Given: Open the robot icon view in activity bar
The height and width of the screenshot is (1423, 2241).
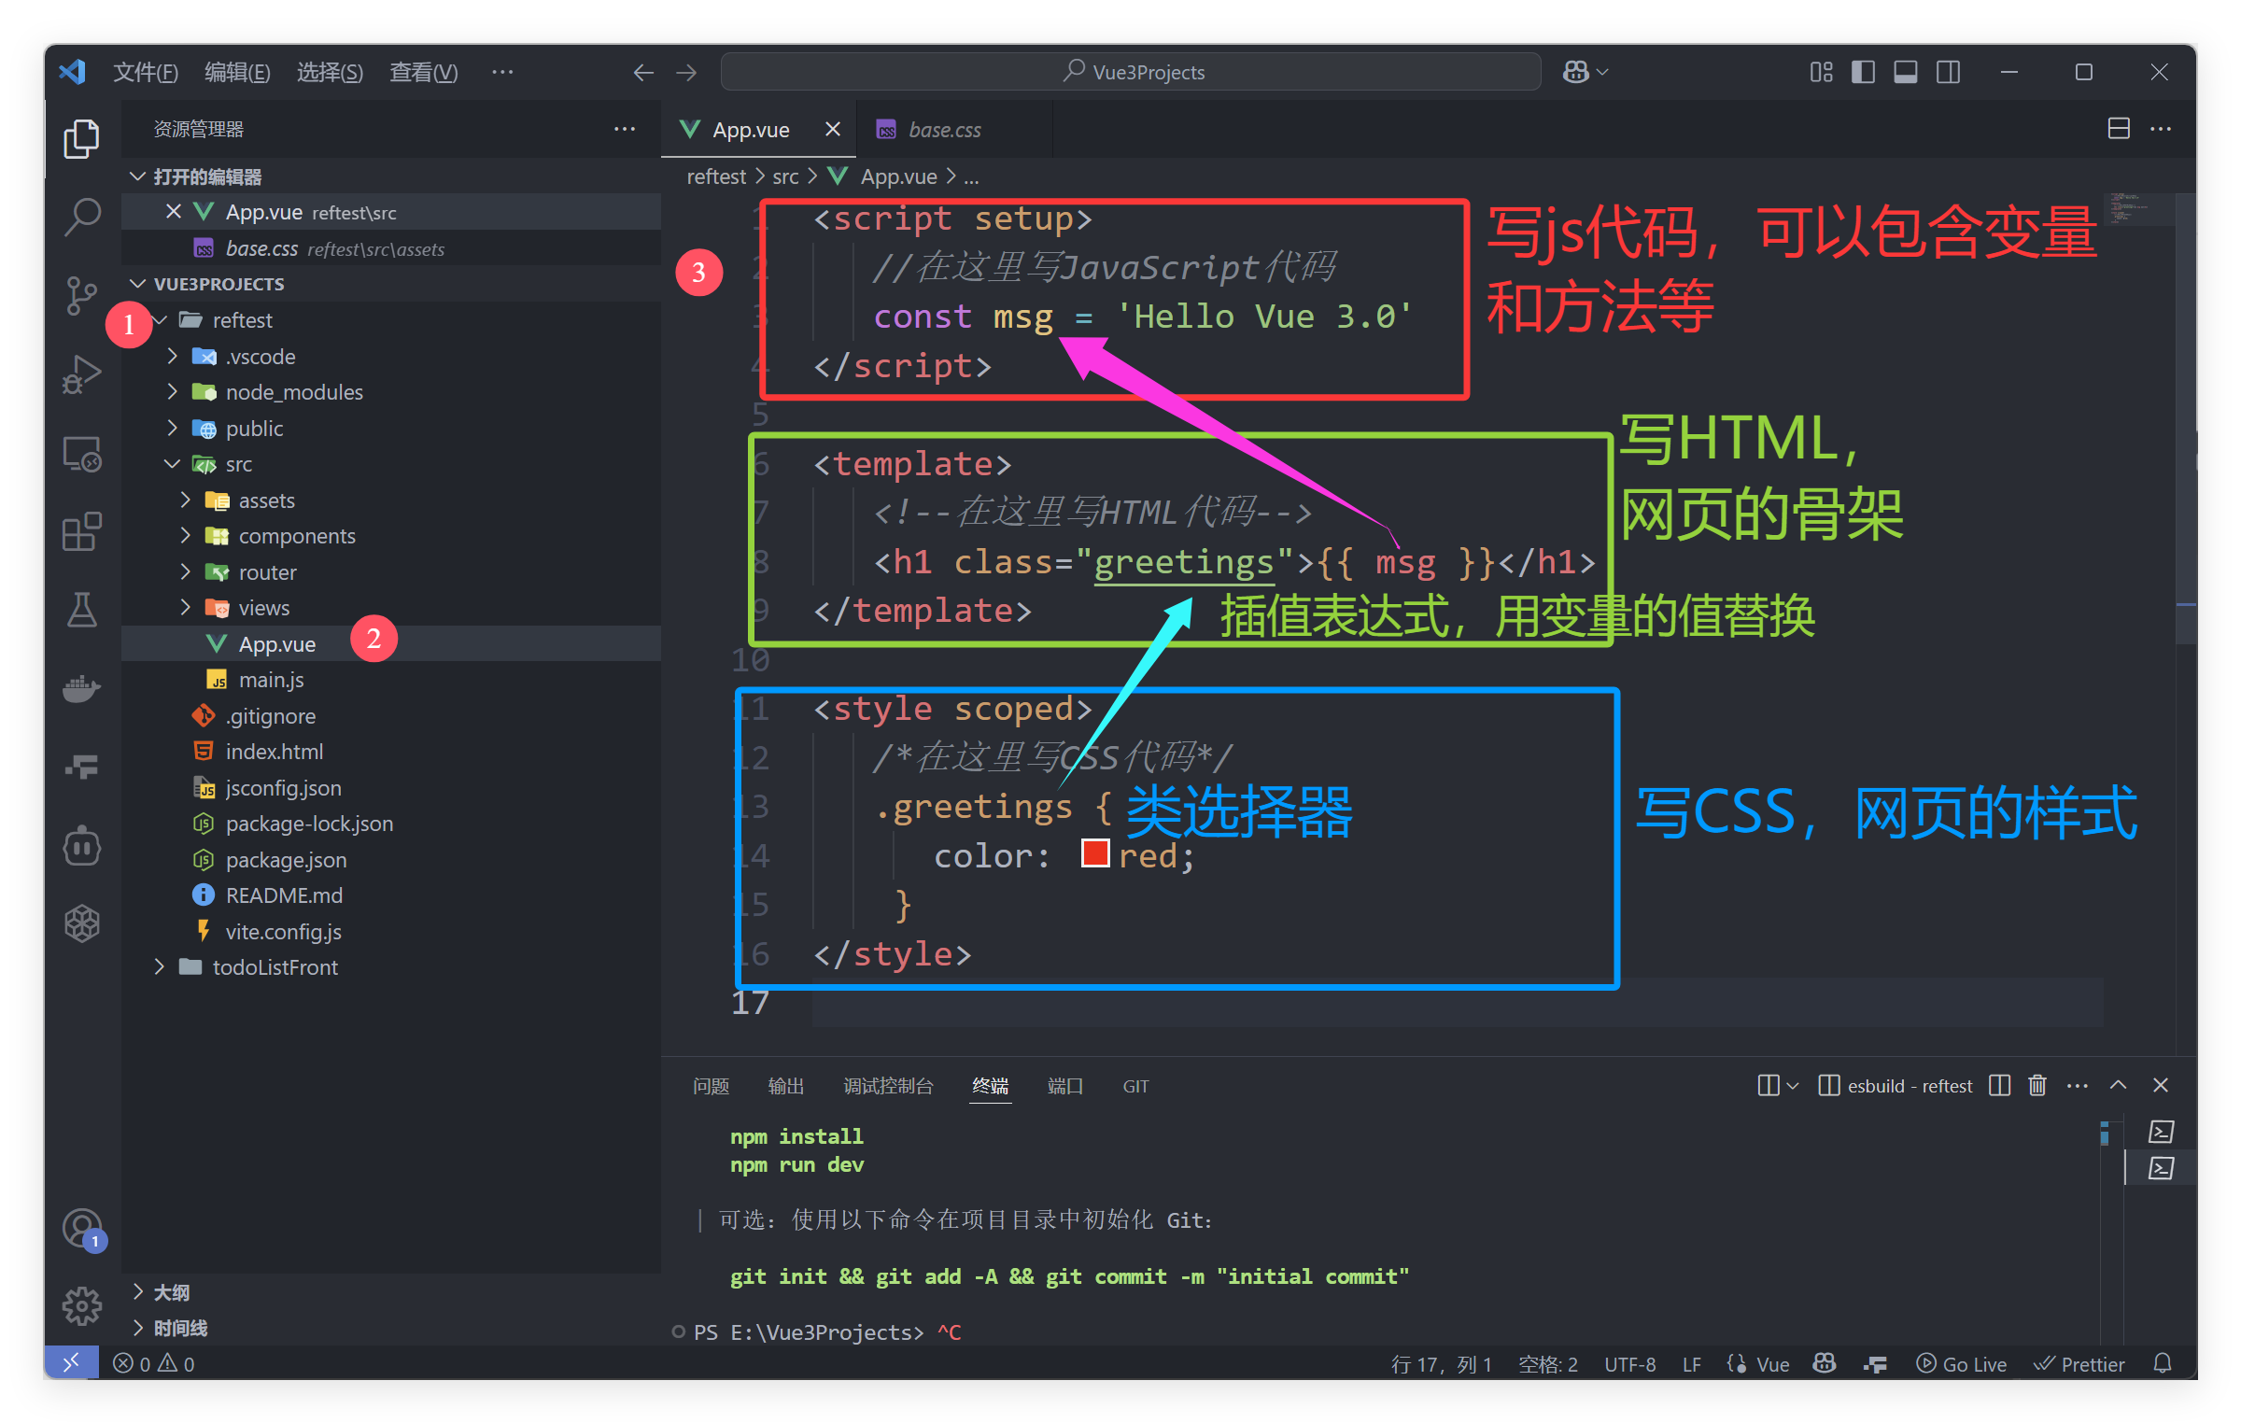Looking at the screenshot, I should 82,846.
